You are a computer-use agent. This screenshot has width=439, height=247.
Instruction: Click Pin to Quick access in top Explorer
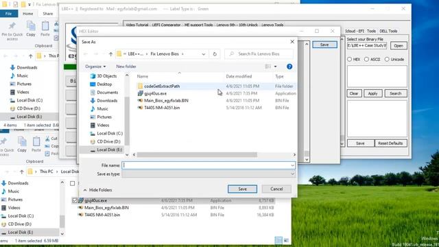coord(12,30)
